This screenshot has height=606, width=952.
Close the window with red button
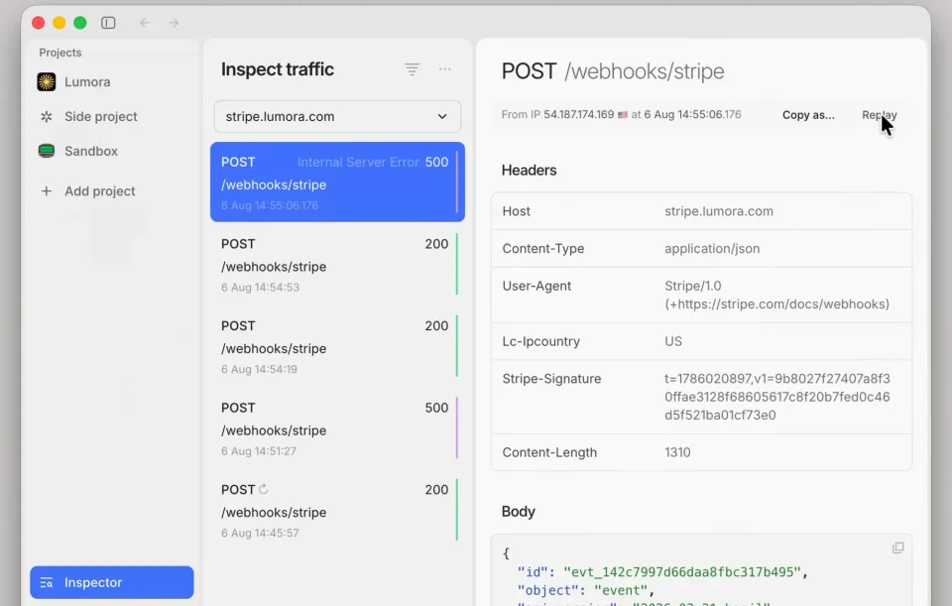(x=39, y=23)
